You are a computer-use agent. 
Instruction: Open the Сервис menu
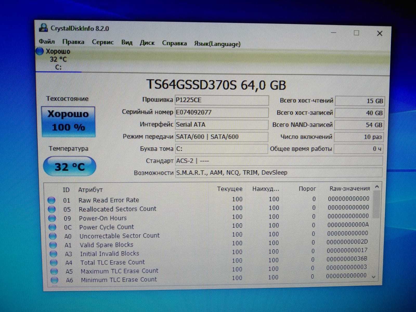pos(103,42)
